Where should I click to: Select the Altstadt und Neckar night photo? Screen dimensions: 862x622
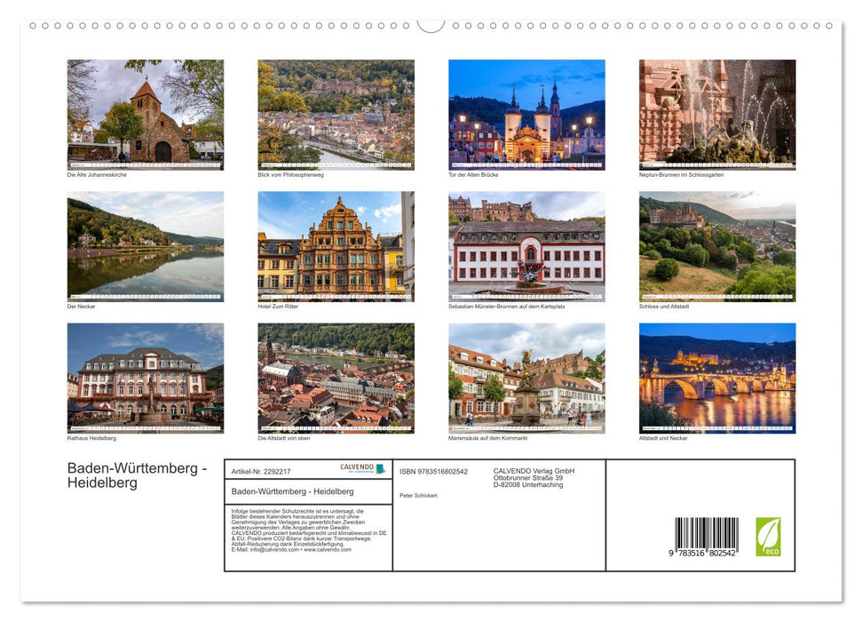pos(717,379)
